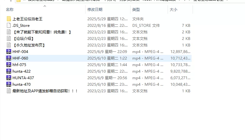Click the .DS_Store file icon
245x140 pixels.
point(9,26)
